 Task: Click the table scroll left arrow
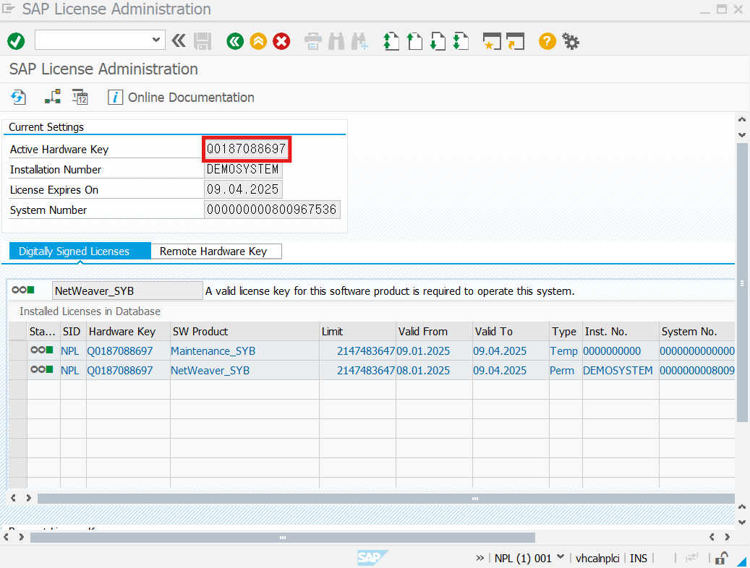14,498
